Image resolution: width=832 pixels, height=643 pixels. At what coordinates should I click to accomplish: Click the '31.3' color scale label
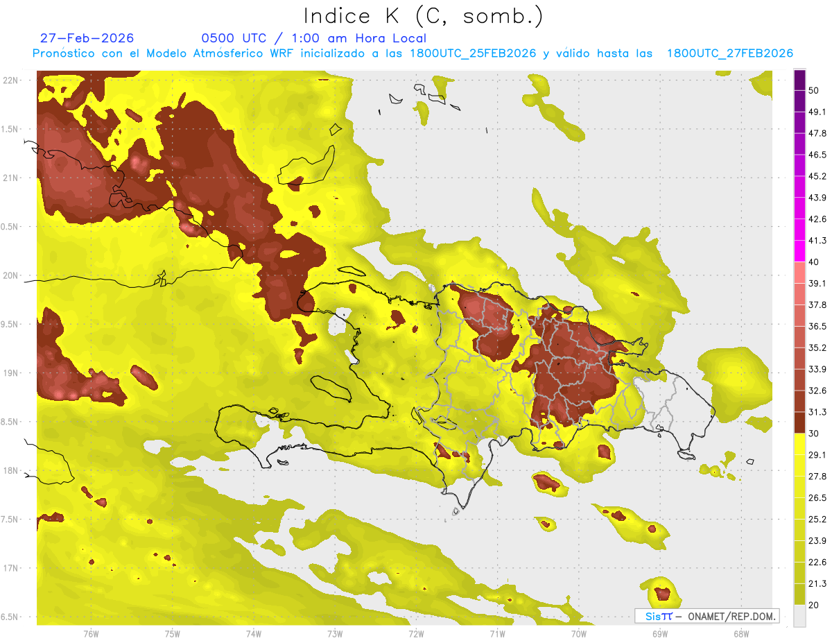pos(817,412)
